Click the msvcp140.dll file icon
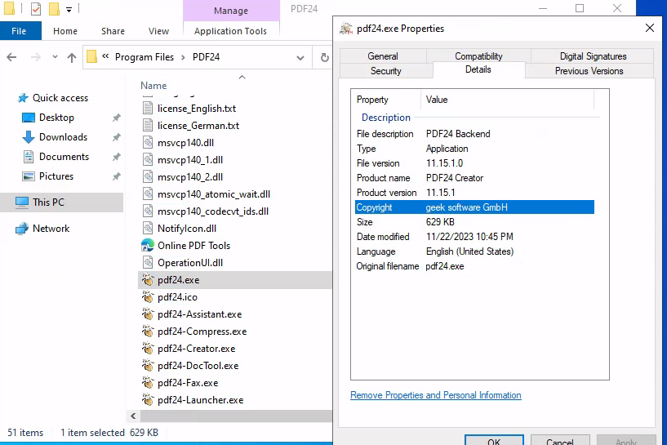 click(148, 143)
